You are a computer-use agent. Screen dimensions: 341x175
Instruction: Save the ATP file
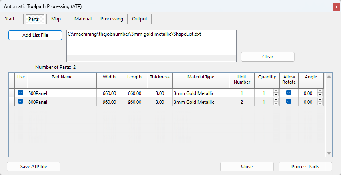pos(34,167)
